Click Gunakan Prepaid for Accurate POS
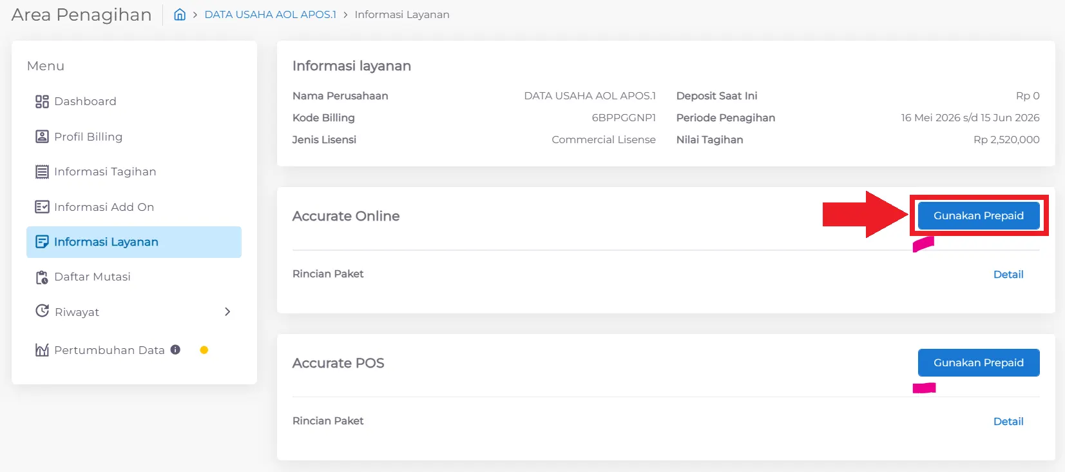 pyautogui.click(x=979, y=362)
